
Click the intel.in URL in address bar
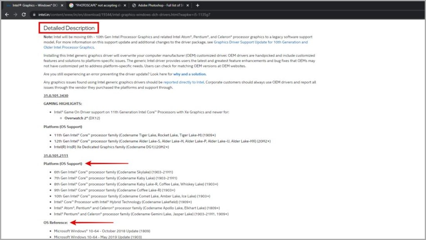pos(124,15)
